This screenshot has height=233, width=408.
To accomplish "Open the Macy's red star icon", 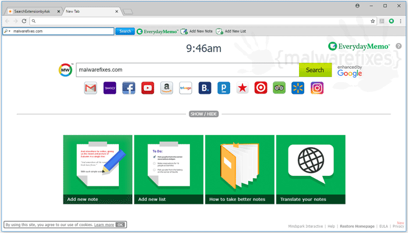I will [x=242, y=88].
